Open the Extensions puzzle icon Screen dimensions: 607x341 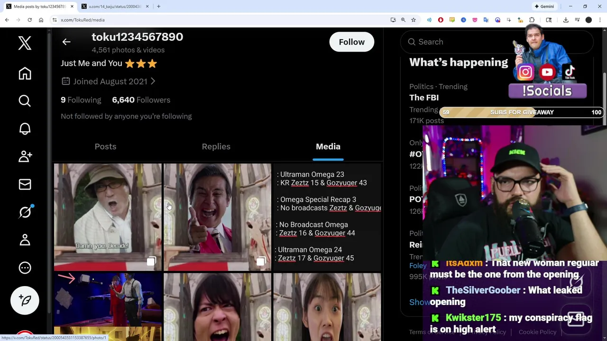(x=532, y=20)
